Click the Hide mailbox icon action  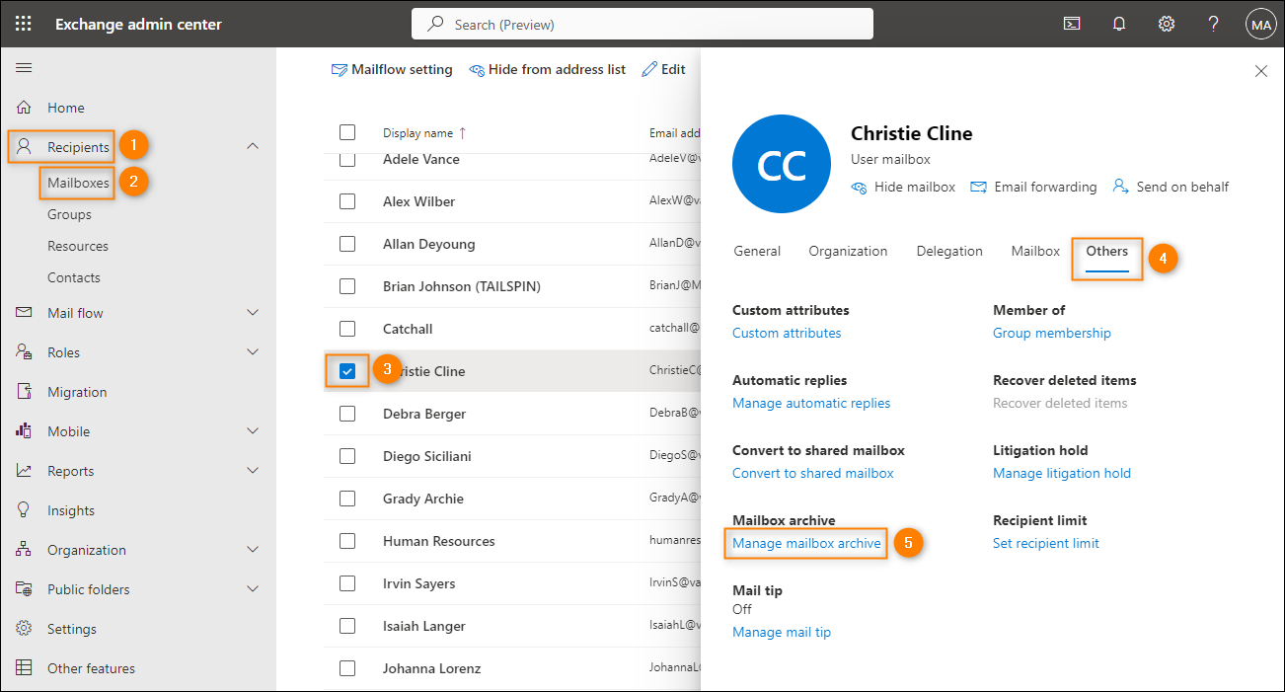tap(860, 187)
